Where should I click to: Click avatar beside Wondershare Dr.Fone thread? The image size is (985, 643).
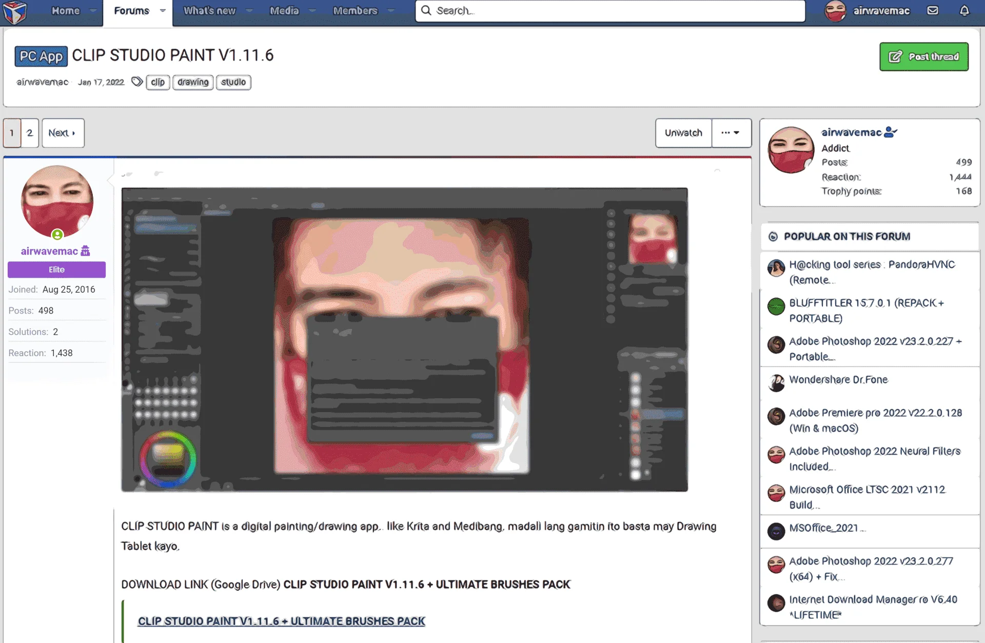tap(776, 383)
